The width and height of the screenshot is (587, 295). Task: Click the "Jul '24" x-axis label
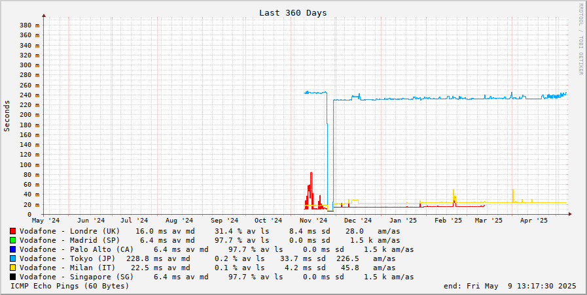[x=134, y=221]
